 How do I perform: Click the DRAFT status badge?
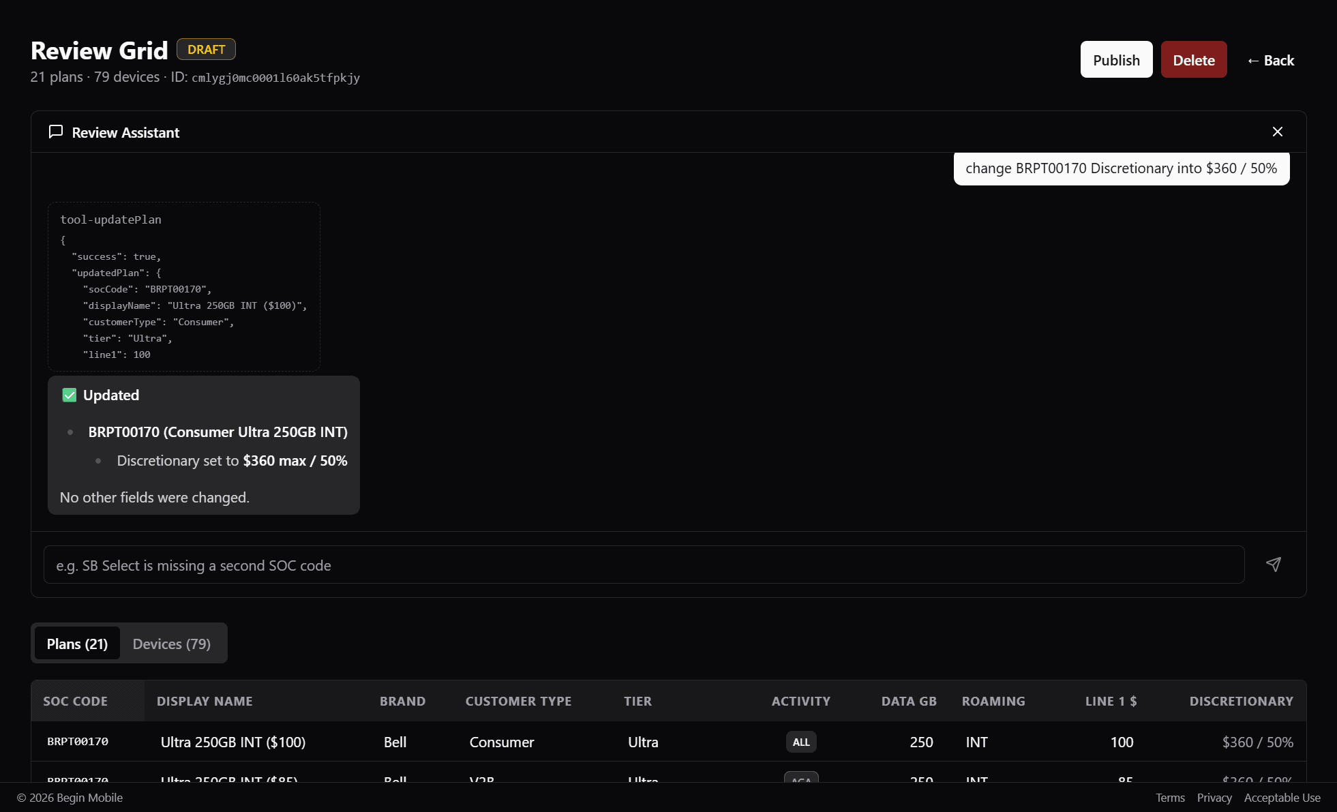point(206,49)
